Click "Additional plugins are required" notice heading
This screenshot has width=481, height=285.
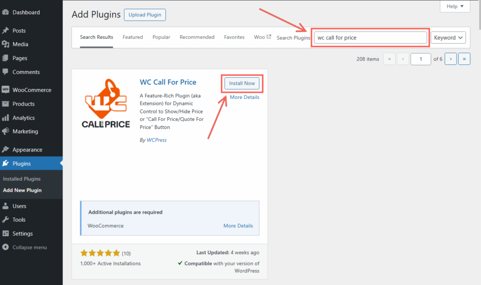125,212
